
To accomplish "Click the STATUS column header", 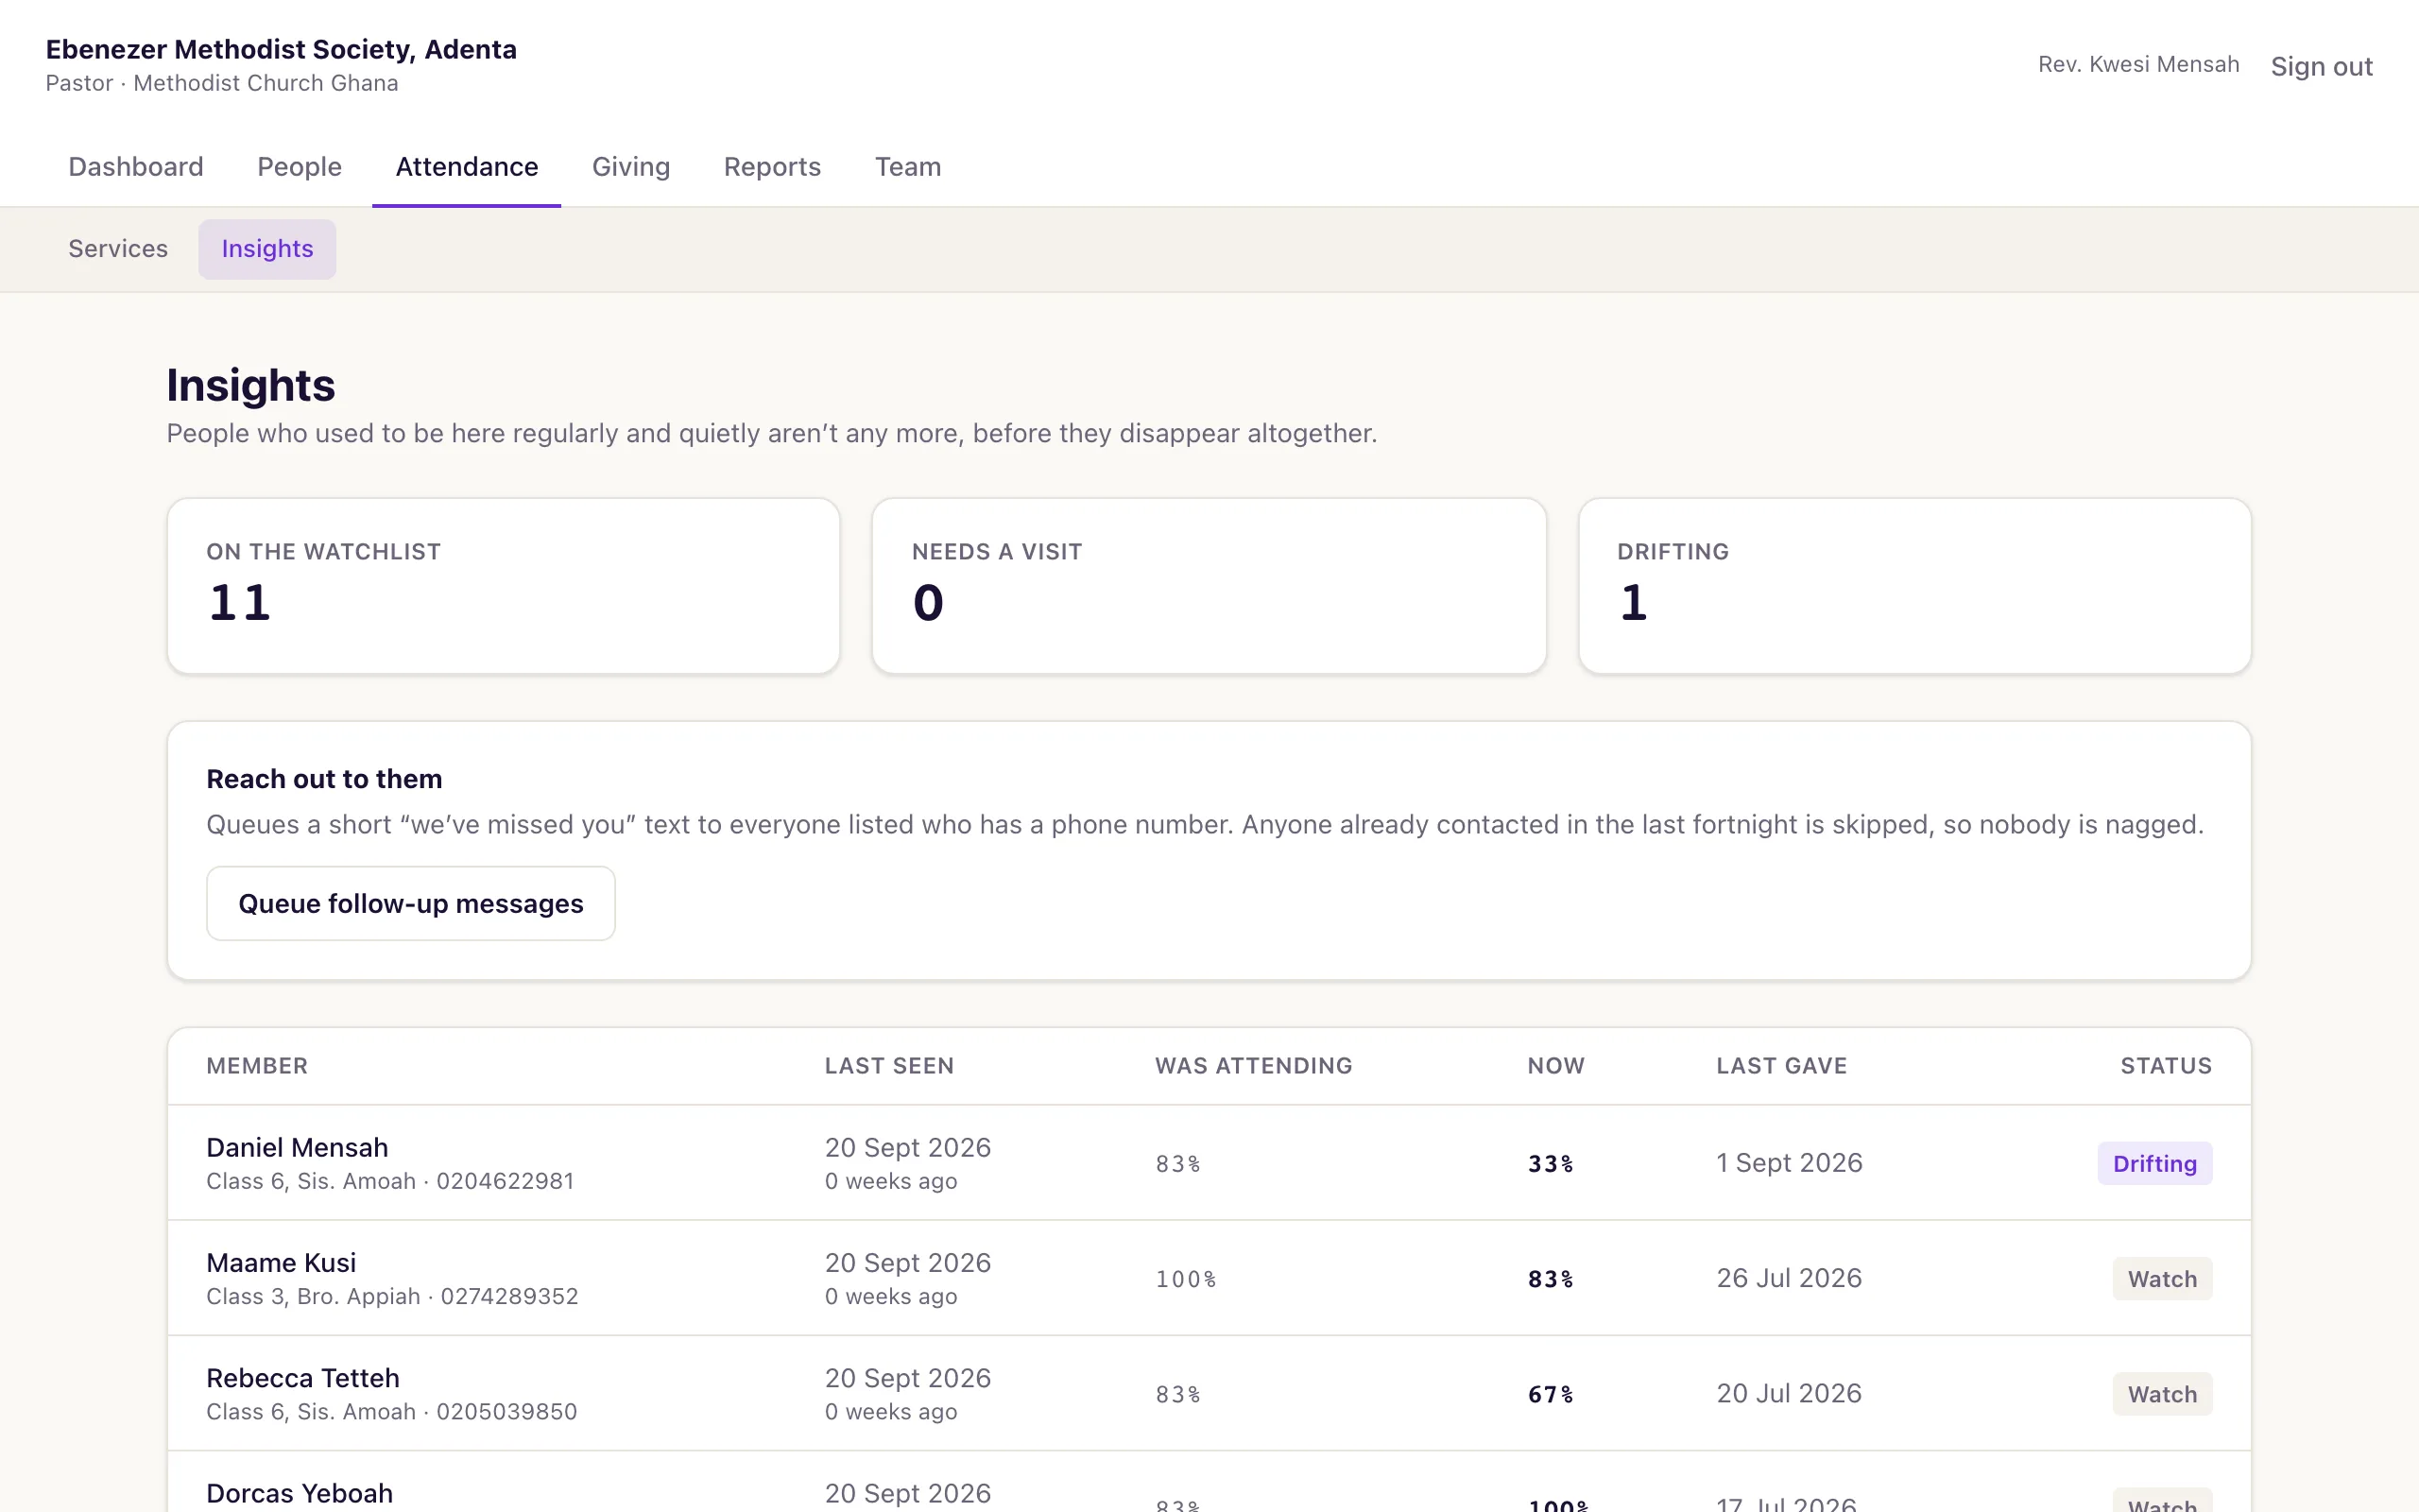I will tap(2166, 1066).
